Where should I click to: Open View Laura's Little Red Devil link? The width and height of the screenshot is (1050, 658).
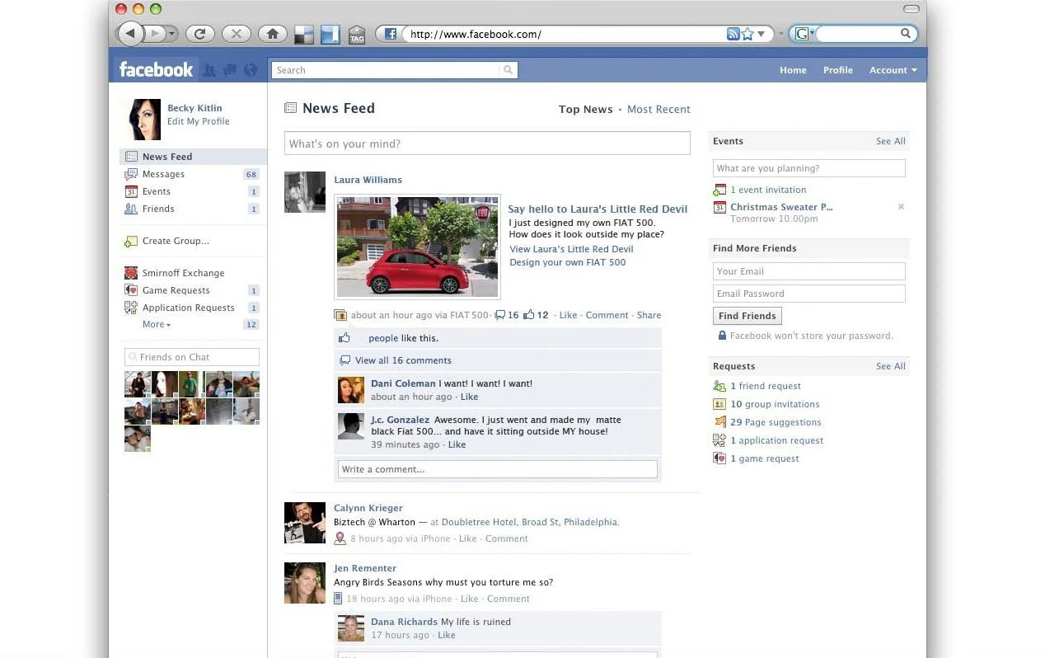click(x=571, y=249)
